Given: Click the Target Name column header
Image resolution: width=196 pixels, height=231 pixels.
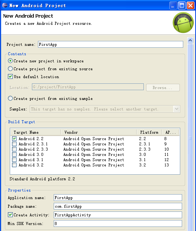Looking at the screenshot, I should 36,132.
